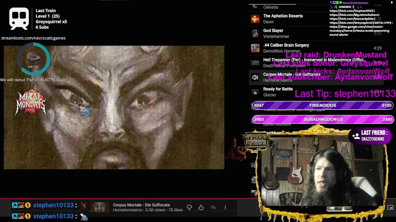Click the thumbs up like icon
This screenshot has height=222, width=396.
tap(201, 208)
